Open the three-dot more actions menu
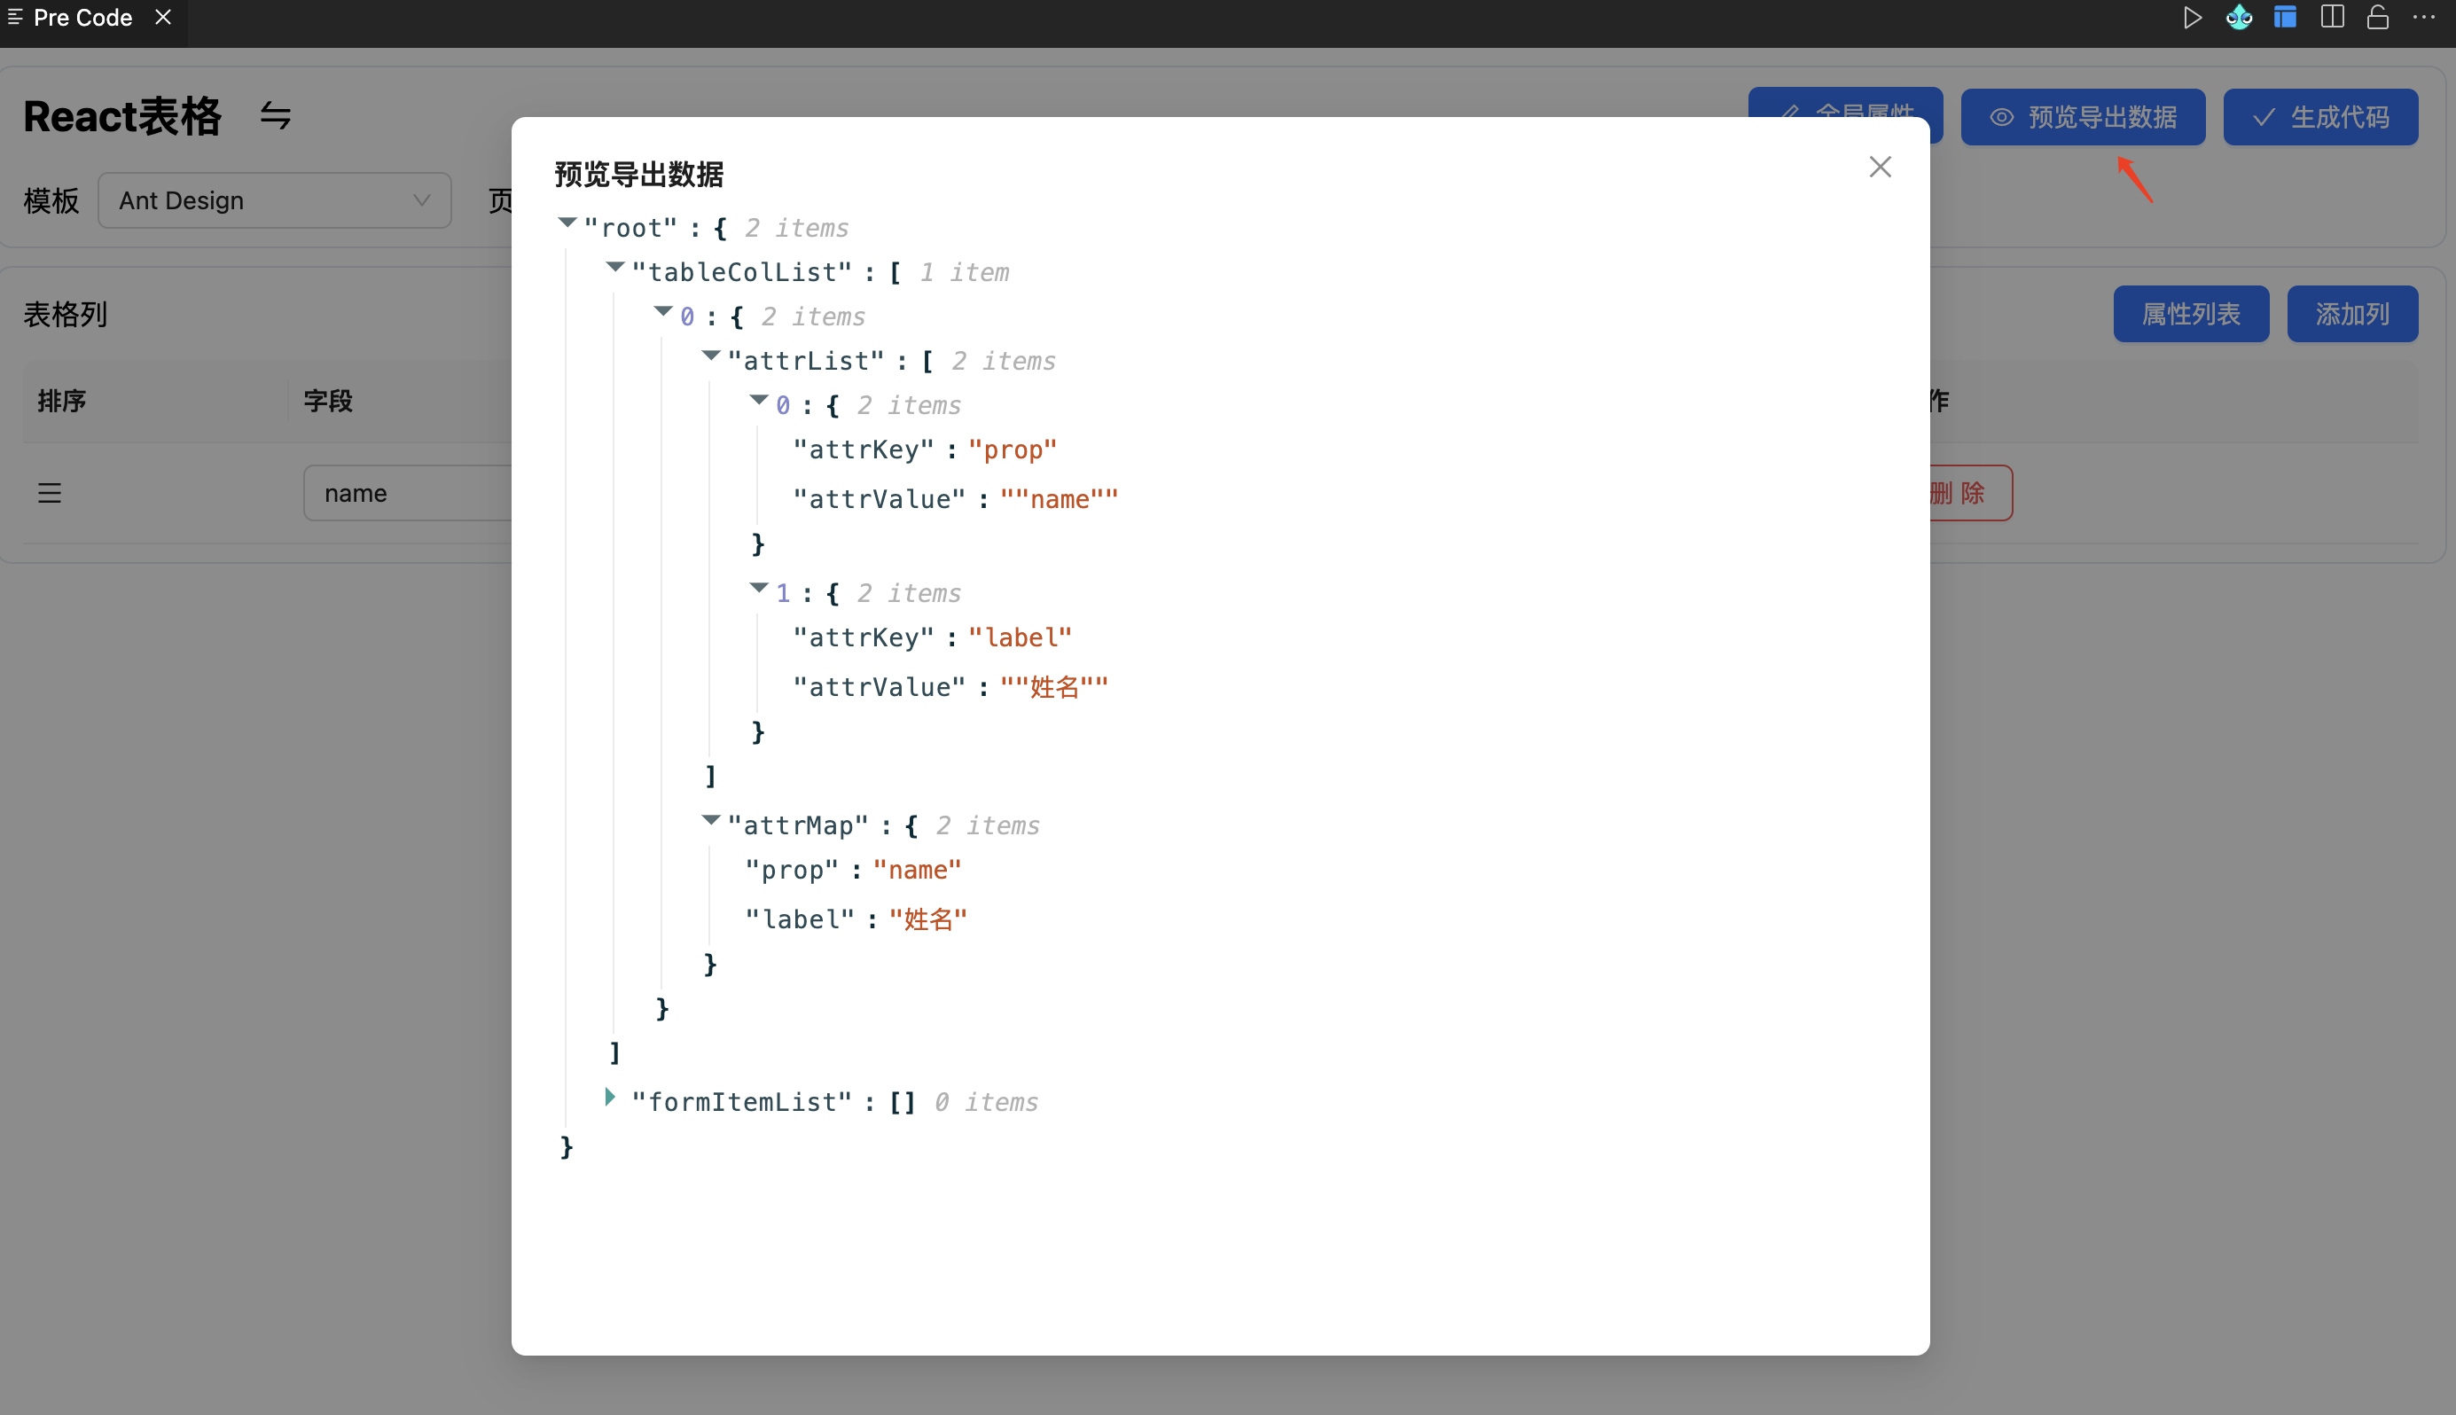This screenshot has height=1415, width=2456. click(x=2424, y=18)
